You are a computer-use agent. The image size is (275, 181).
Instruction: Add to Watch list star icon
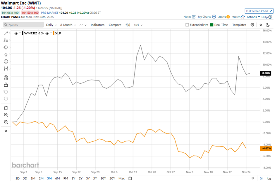(243, 17)
